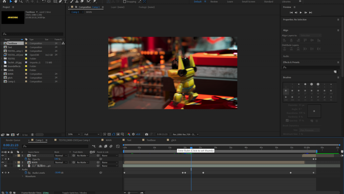
Task: Click Frame Blending icon in the timeline
Action: click(105, 146)
